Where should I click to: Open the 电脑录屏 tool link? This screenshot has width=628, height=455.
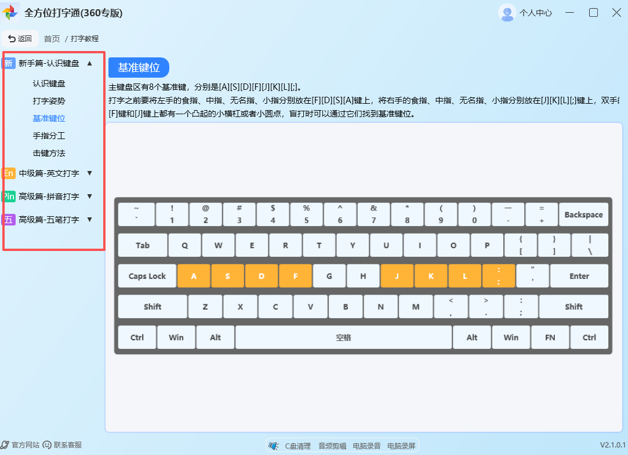[401, 445]
